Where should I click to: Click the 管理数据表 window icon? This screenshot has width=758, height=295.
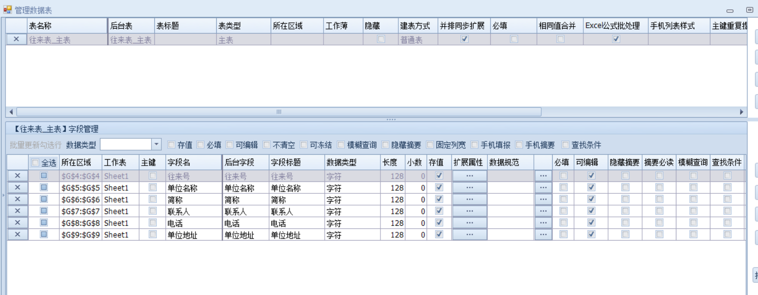click(x=7, y=10)
